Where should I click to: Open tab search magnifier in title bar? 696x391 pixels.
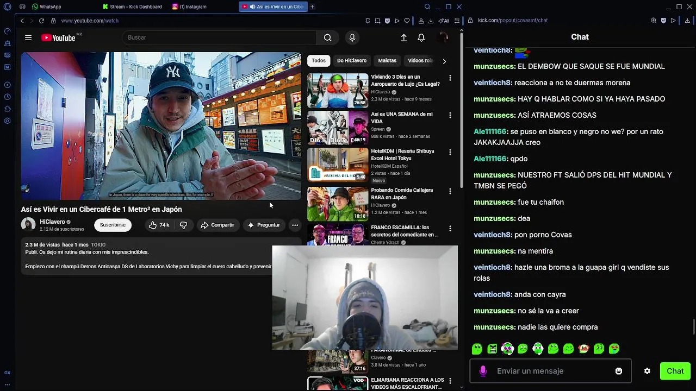(427, 7)
